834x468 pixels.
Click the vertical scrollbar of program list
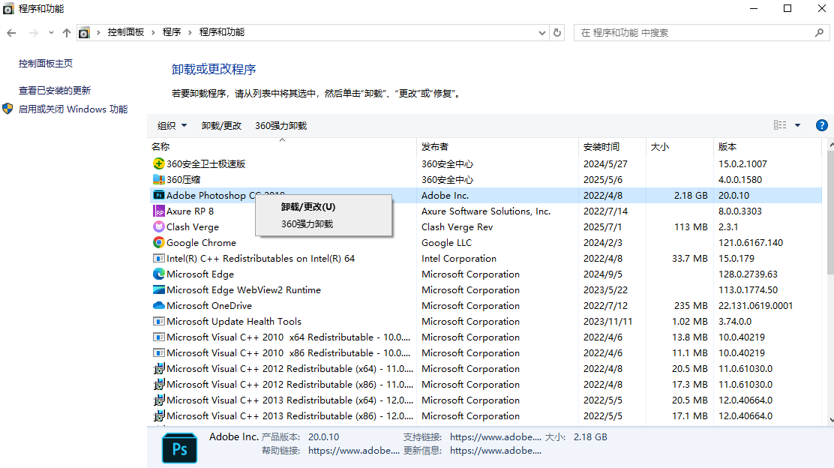coord(828,285)
